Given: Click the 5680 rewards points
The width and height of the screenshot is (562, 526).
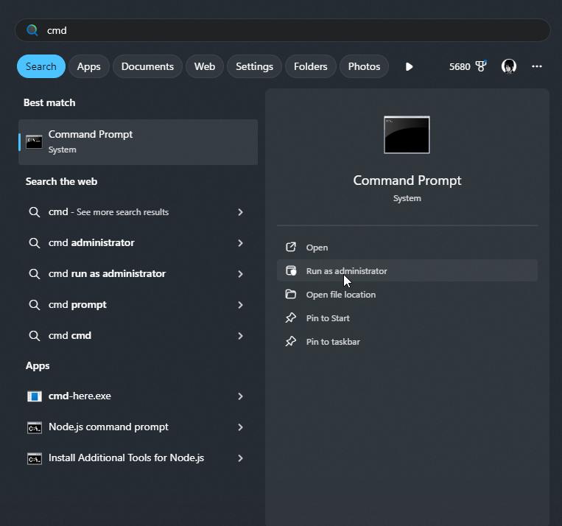Looking at the screenshot, I should coord(460,67).
